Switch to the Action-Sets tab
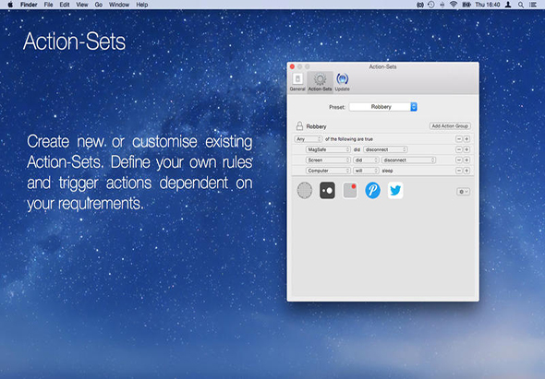This screenshot has height=379, width=545. pyautogui.click(x=320, y=82)
